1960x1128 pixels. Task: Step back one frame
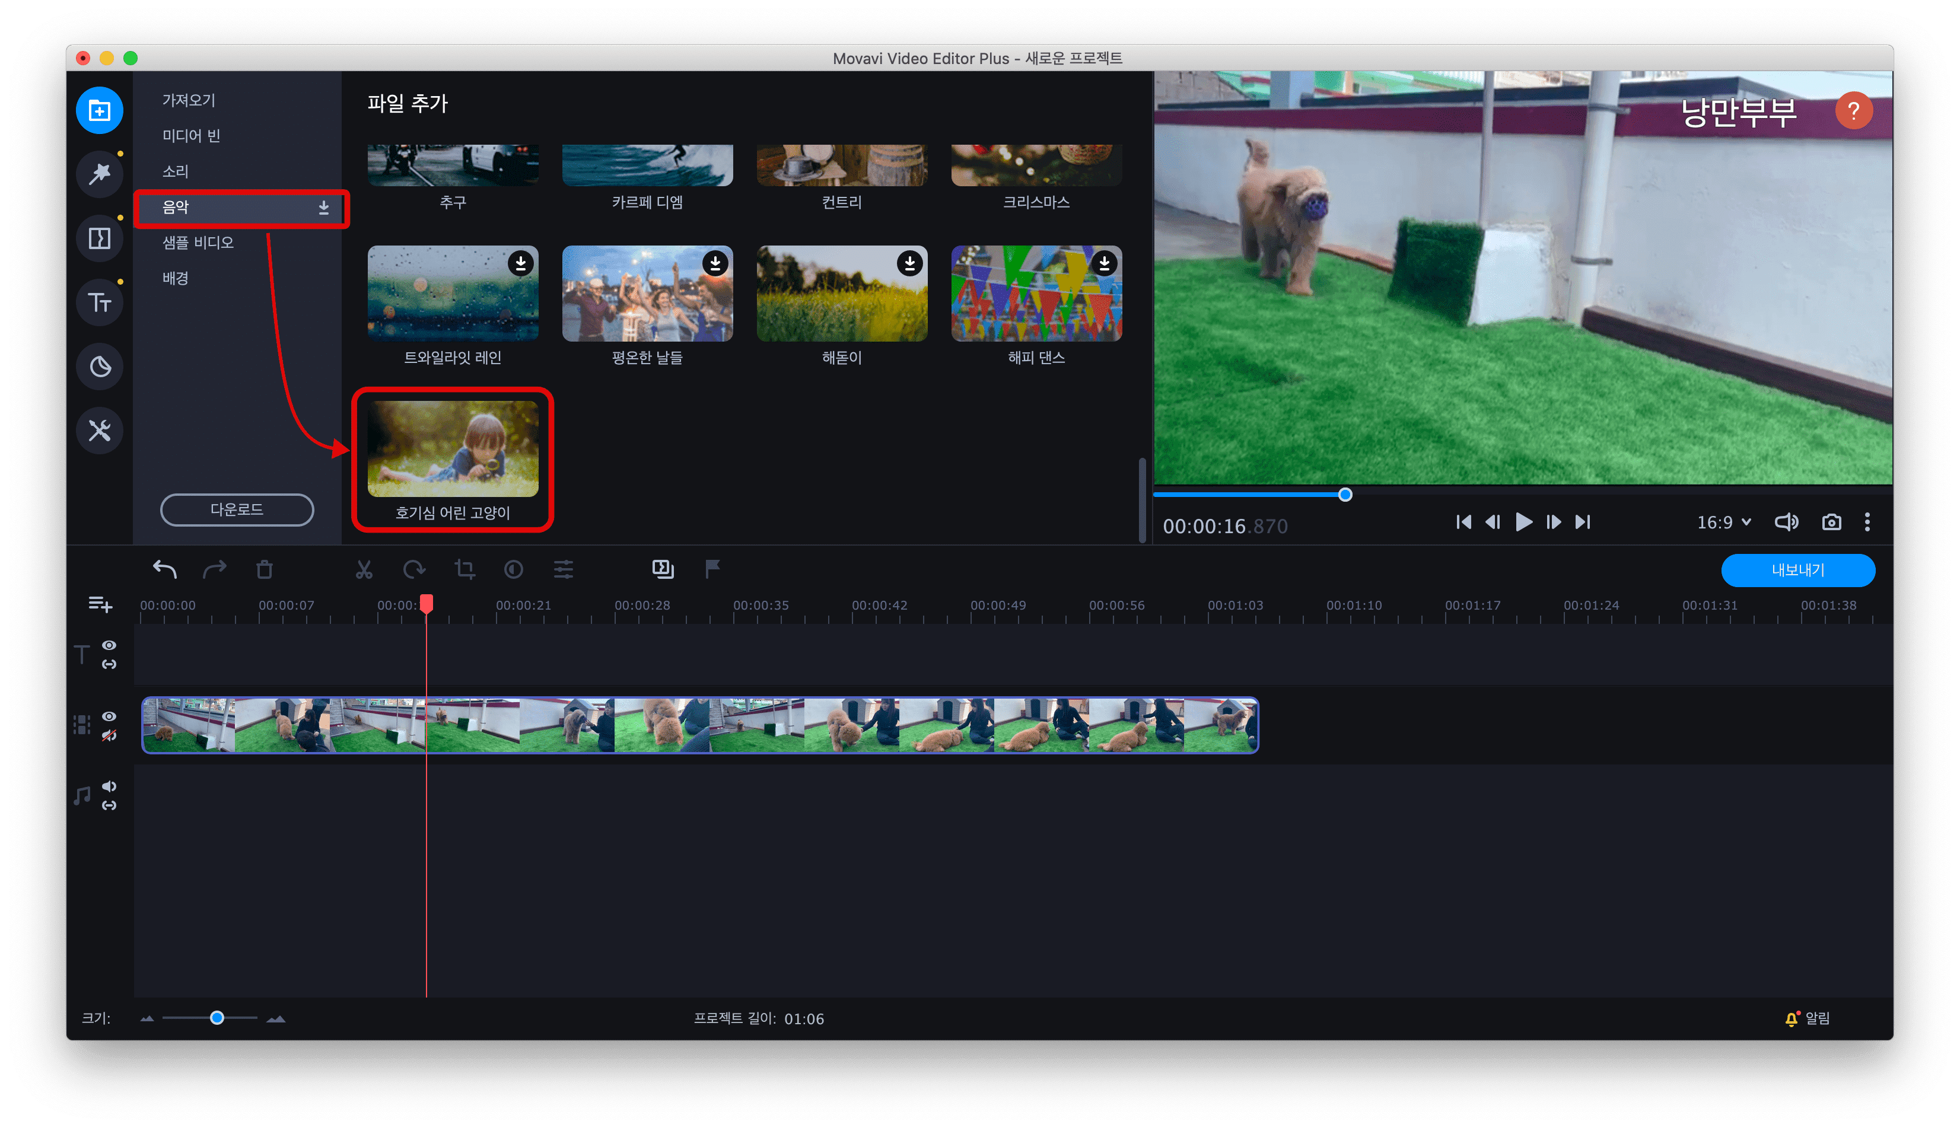click(x=1493, y=522)
